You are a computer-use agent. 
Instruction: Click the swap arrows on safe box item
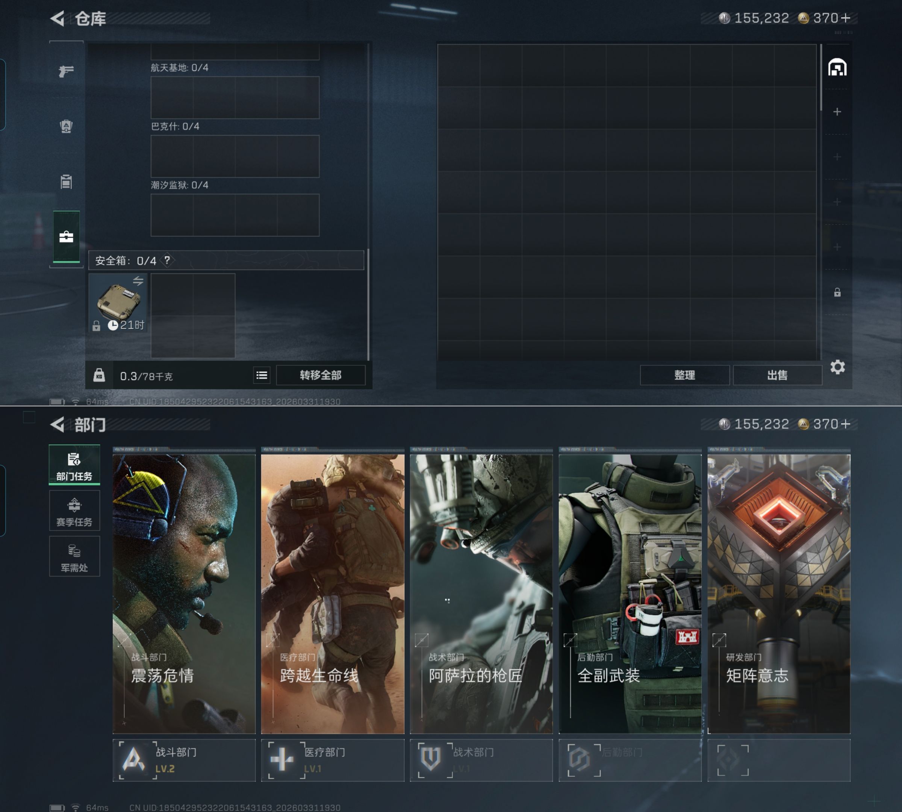138,281
